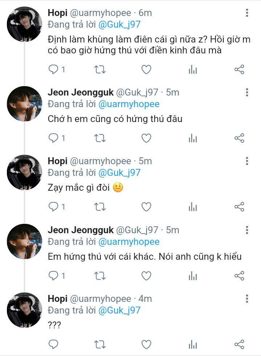261x356 pixels.
Task: Reply to Hopi's '???' tweet
Action: tap(53, 344)
